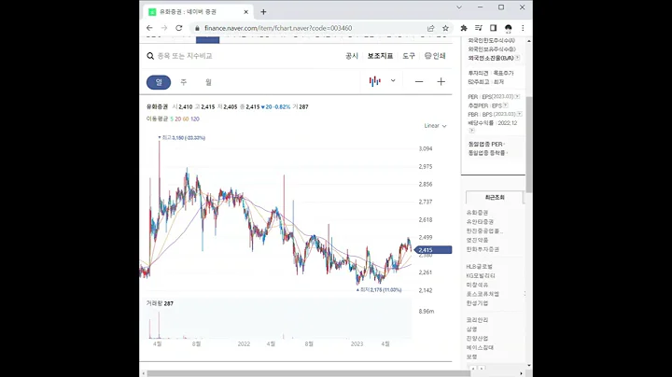View site info via the lock icon
Screen dimensions: 672x377
point(197,28)
